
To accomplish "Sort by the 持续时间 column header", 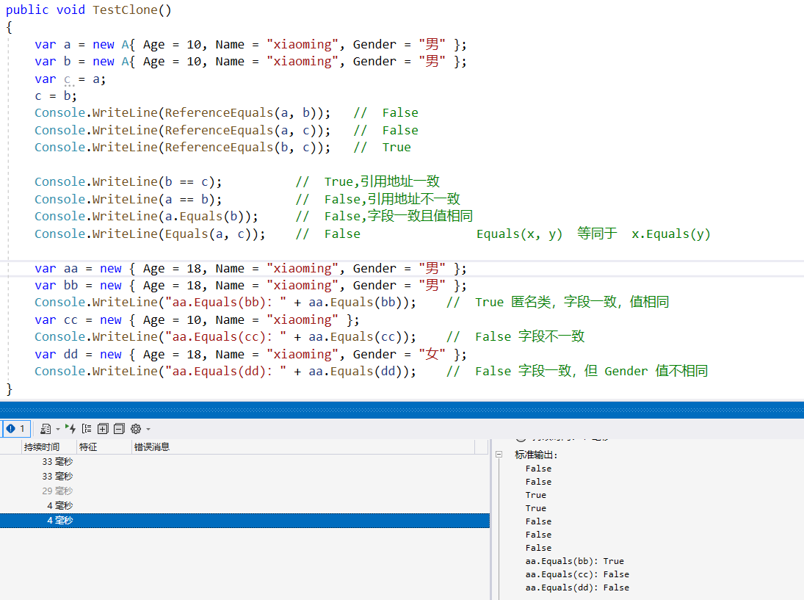I will coord(40,447).
